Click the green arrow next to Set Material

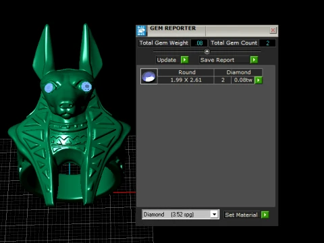pos(265,215)
